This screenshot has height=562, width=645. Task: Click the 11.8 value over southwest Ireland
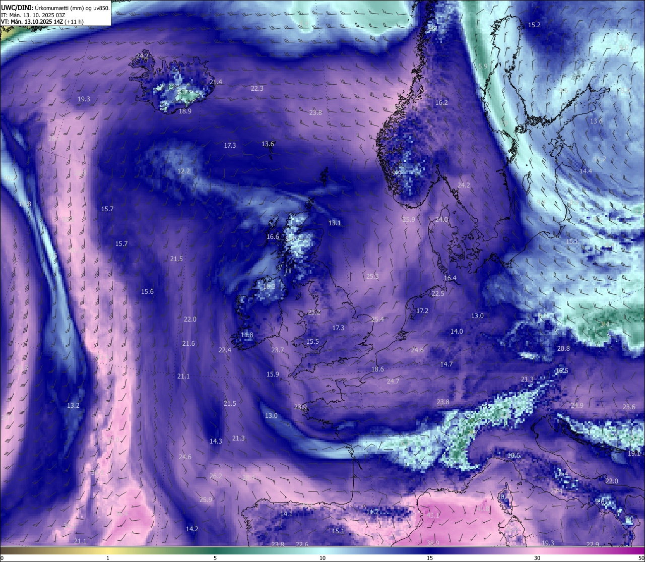247,335
